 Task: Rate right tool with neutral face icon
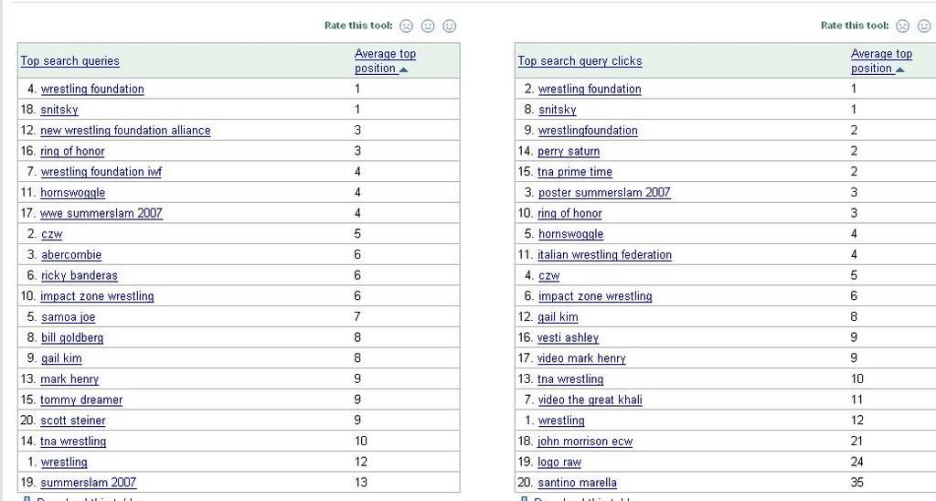click(x=924, y=26)
